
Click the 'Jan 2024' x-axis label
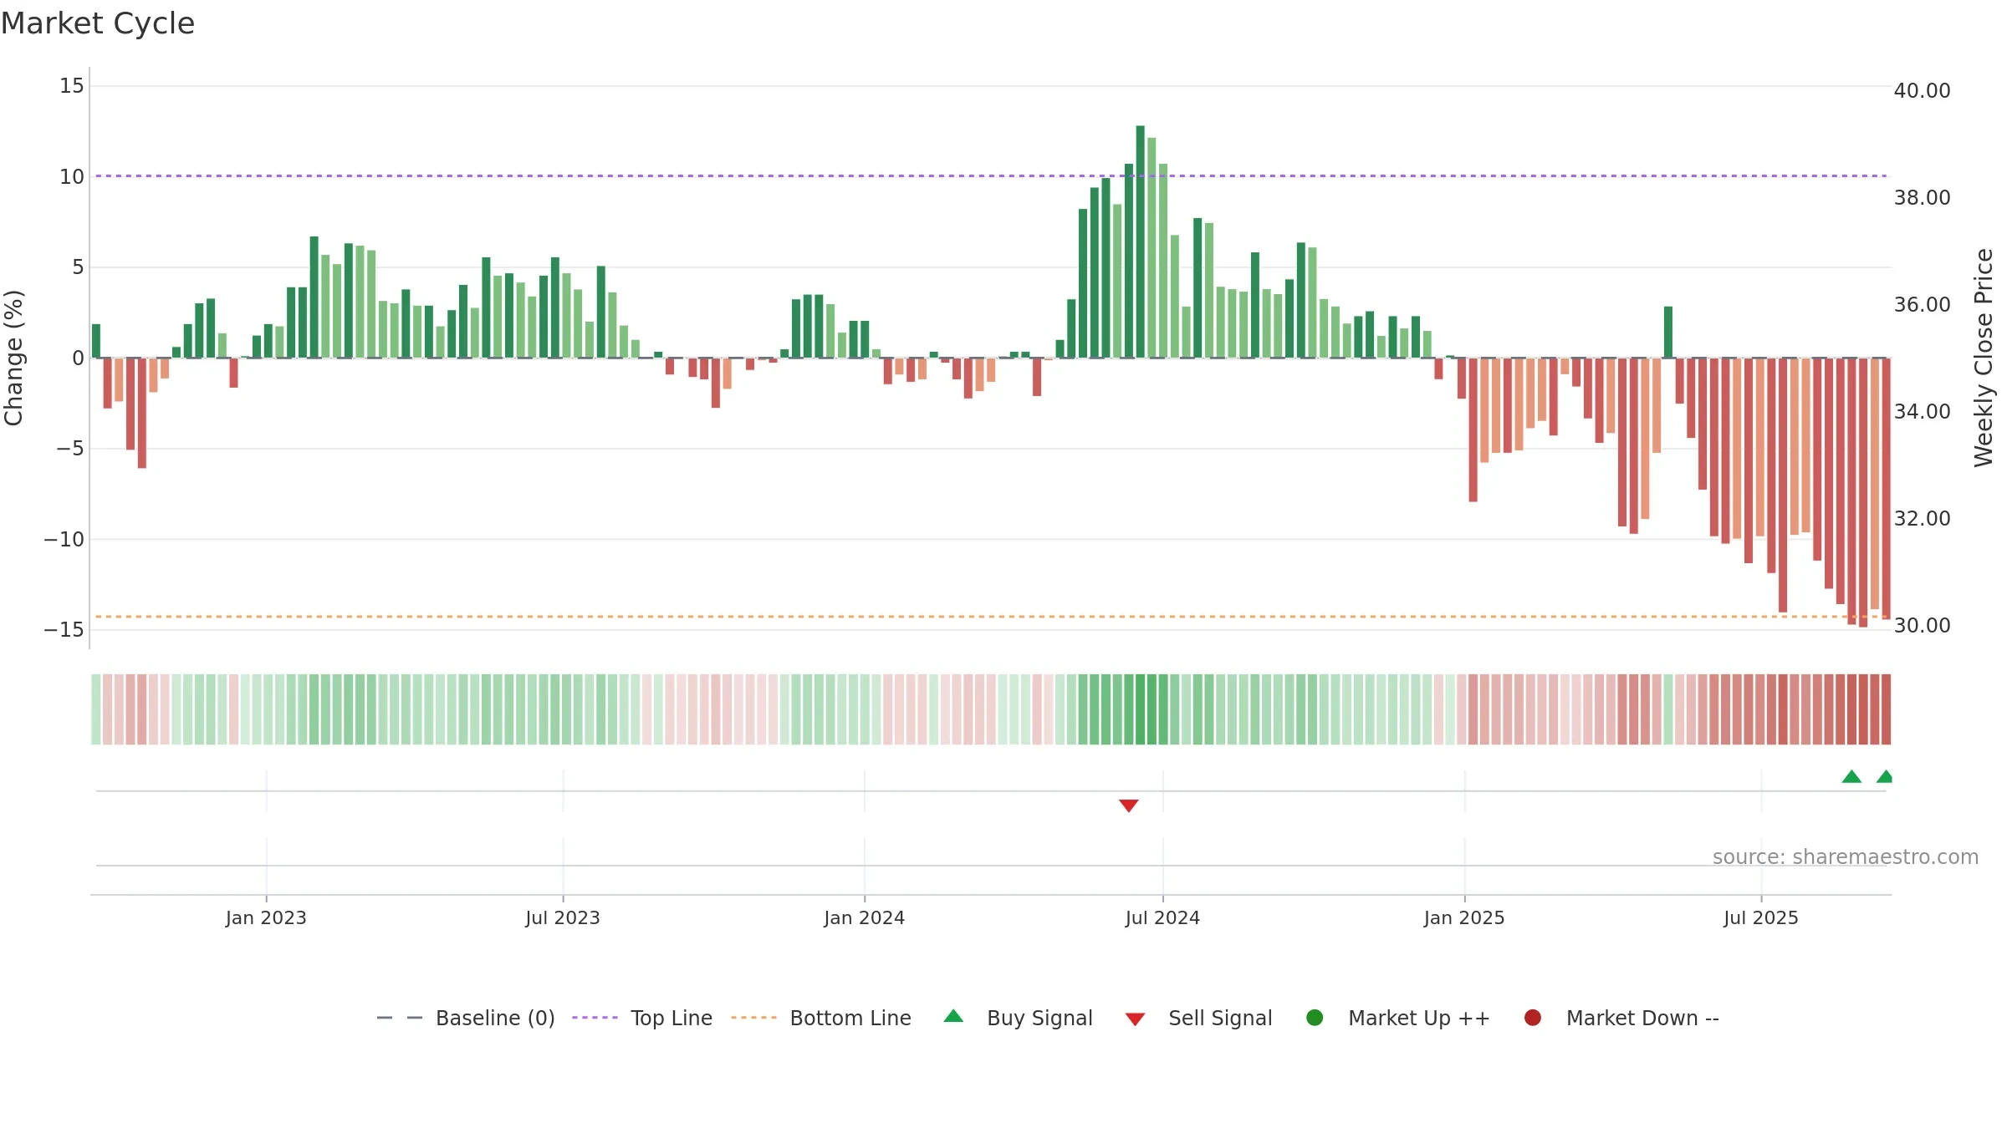[865, 917]
